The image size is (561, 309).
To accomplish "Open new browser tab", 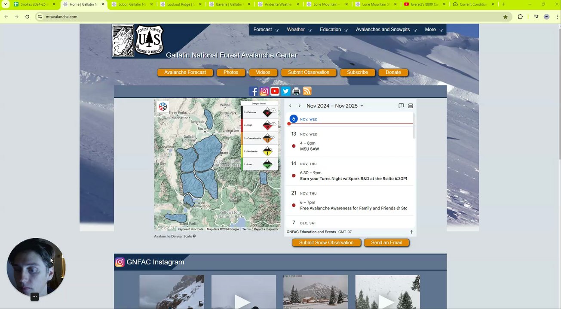I will click(503, 4).
